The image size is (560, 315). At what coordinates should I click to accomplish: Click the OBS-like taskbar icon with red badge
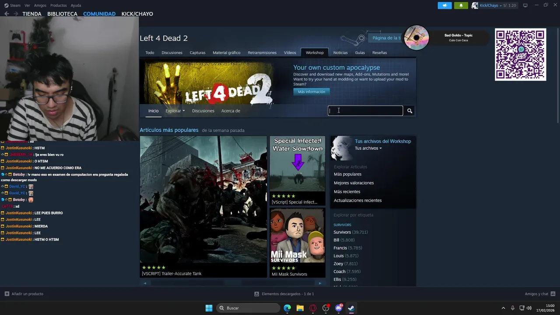click(x=325, y=308)
